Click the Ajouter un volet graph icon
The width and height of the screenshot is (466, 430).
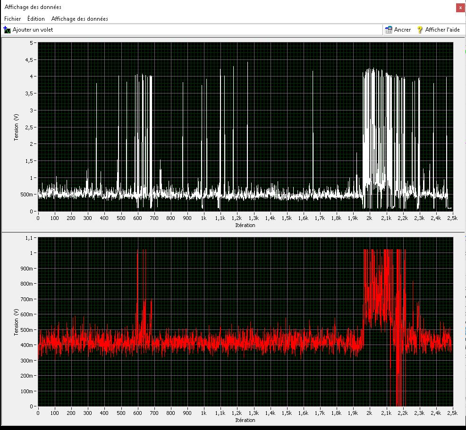pos(7,30)
